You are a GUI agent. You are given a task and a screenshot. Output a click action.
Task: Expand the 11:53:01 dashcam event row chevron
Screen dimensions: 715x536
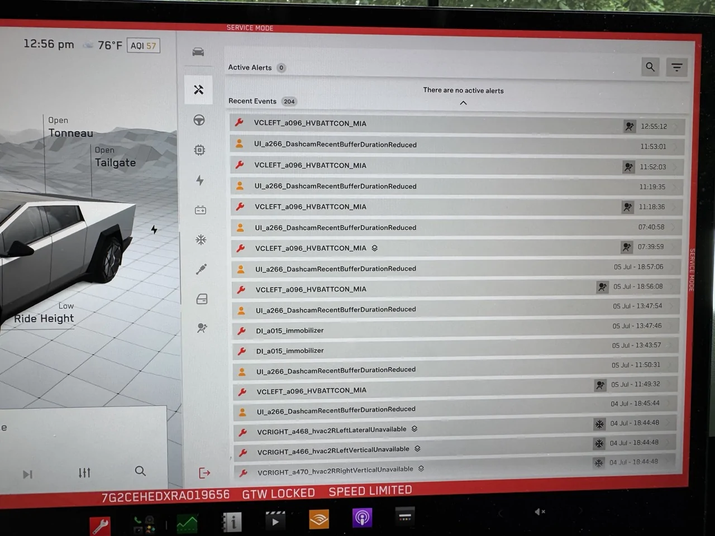(x=675, y=147)
